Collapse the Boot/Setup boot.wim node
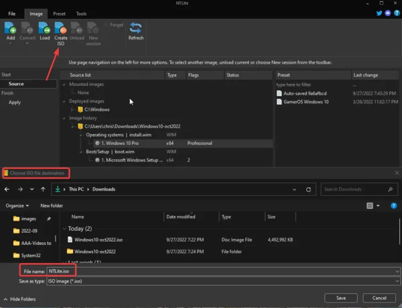 tap(81, 152)
